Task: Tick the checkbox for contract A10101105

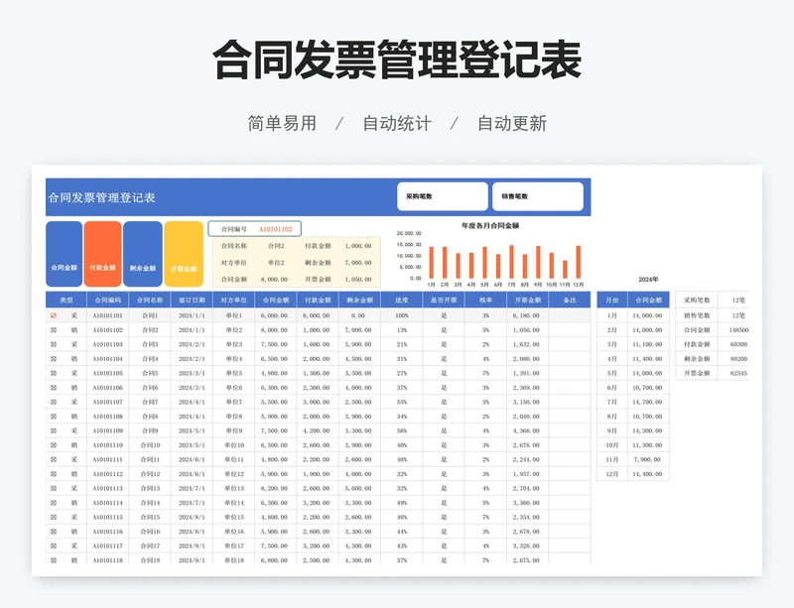Action: [x=54, y=373]
